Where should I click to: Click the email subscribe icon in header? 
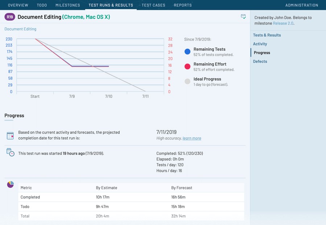point(243,17)
